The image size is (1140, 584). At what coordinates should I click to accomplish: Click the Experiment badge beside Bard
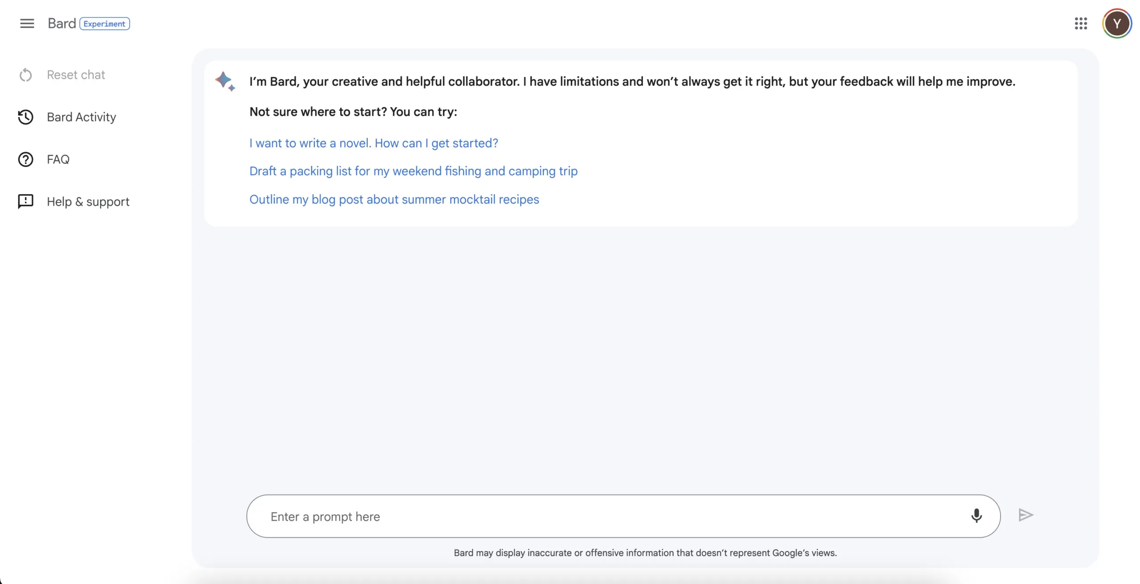[x=105, y=24]
